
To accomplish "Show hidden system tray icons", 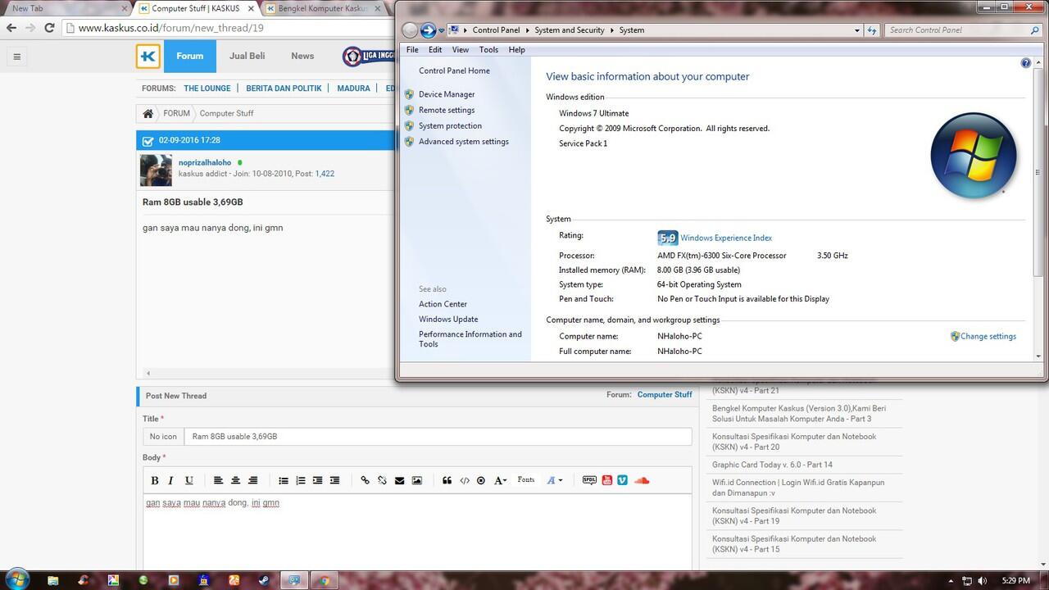I will [x=951, y=581].
